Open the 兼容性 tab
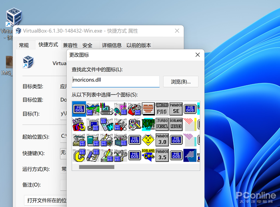 (x=70, y=45)
